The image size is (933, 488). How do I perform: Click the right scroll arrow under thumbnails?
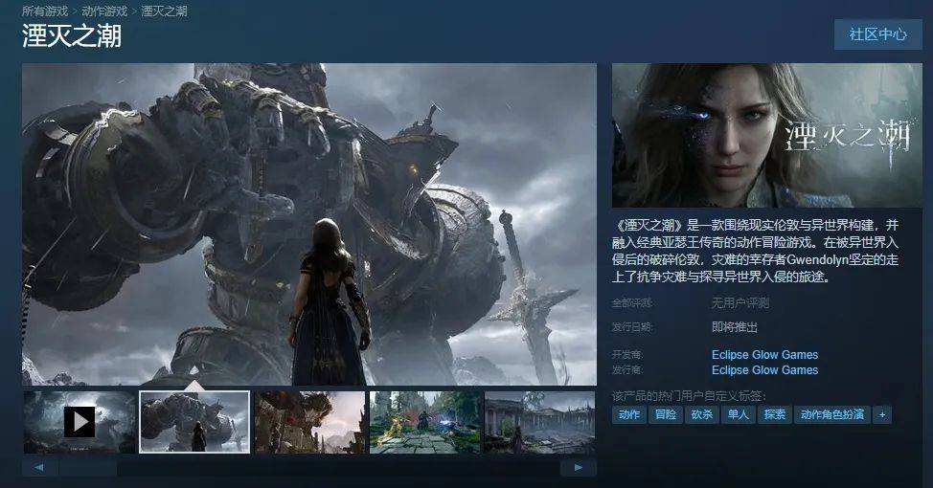(578, 468)
